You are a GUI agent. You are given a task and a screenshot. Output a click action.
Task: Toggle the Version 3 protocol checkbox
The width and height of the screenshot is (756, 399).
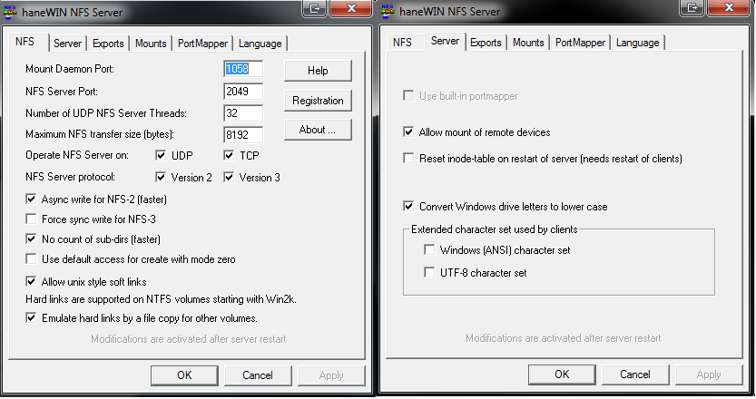point(229,177)
